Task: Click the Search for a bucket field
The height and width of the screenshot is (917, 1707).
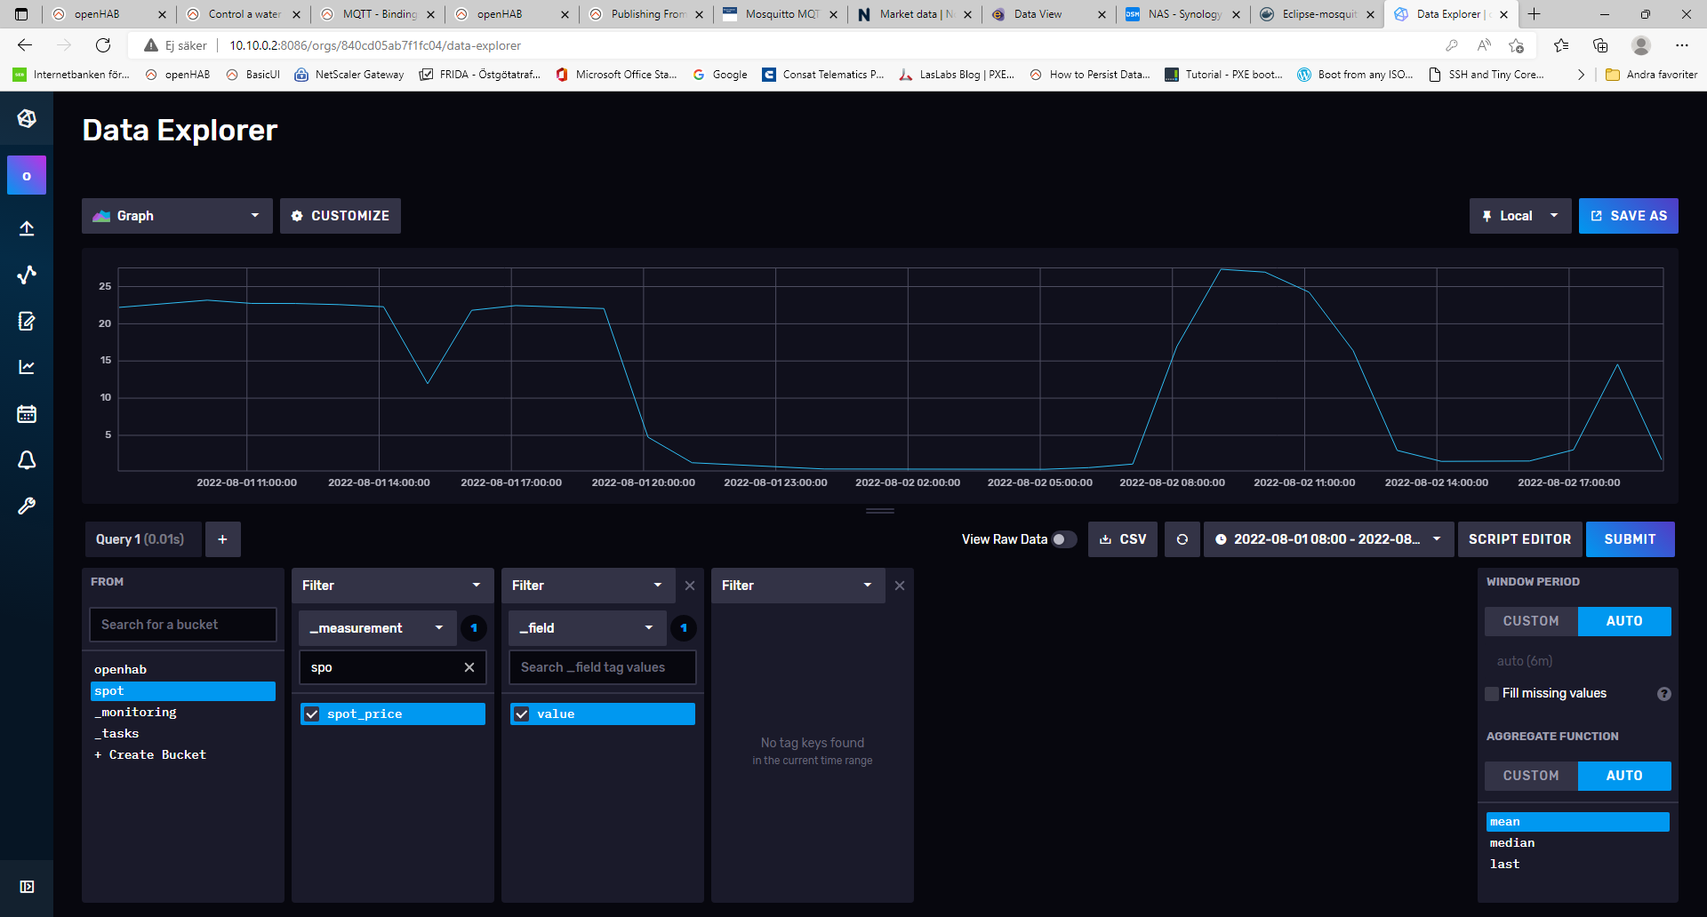Action: tap(182, 625)
